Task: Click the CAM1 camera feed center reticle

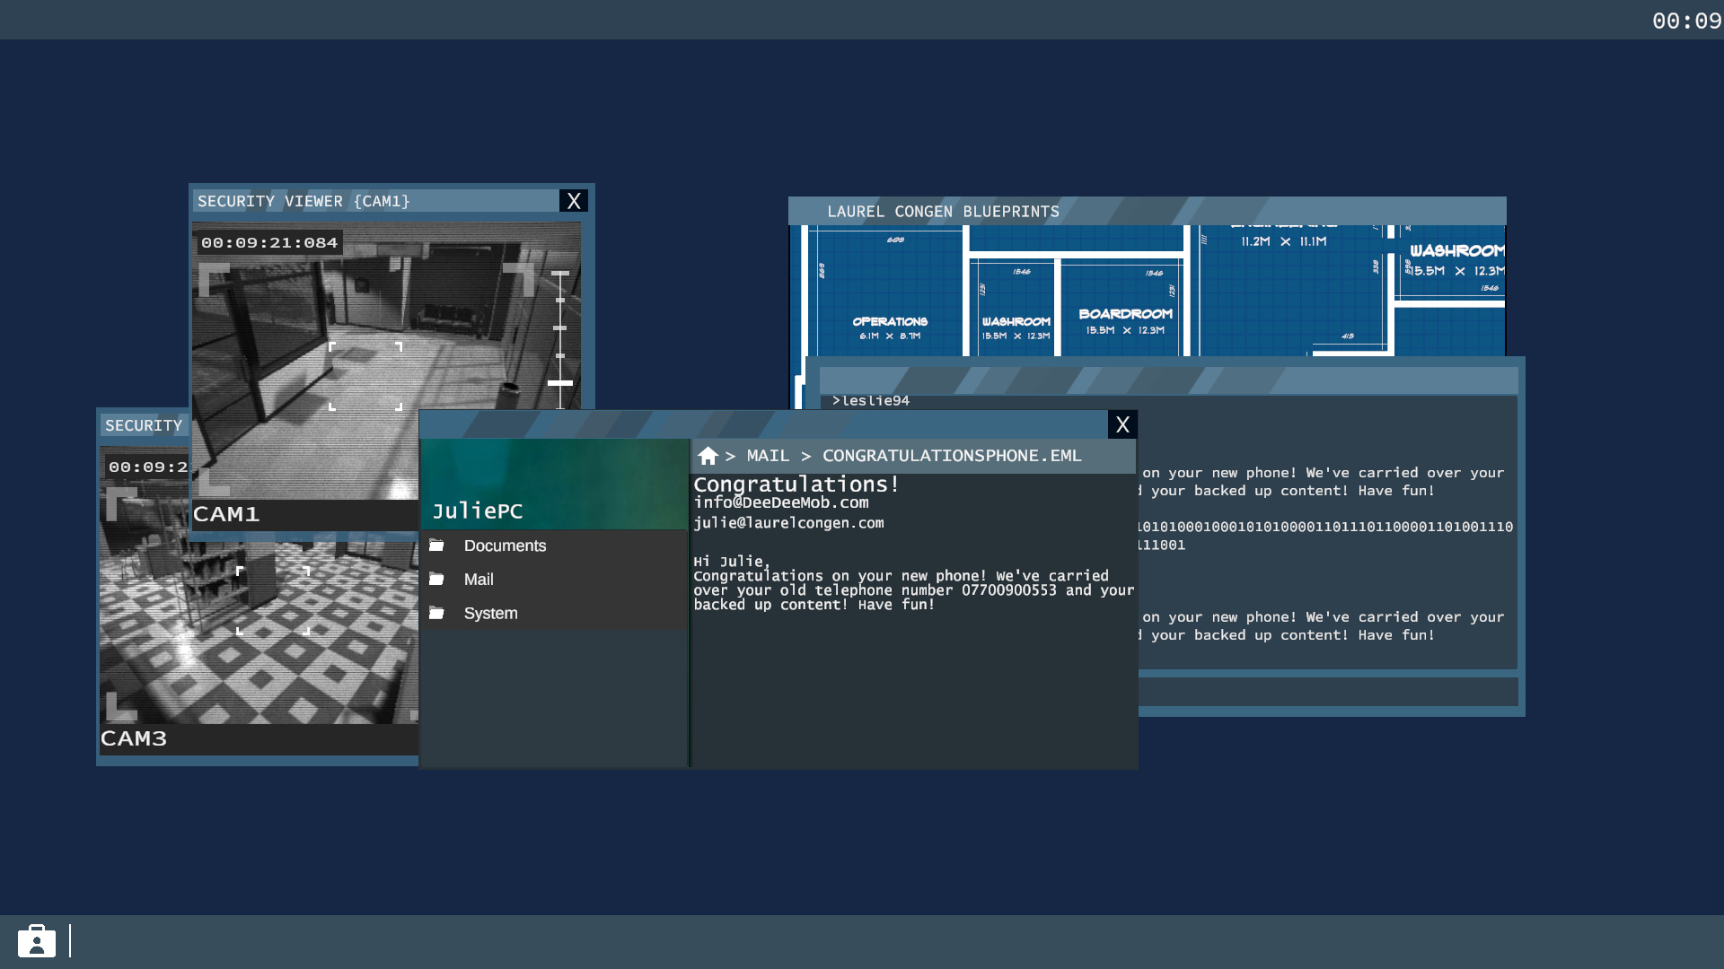Action: click(x=365, y=376)
